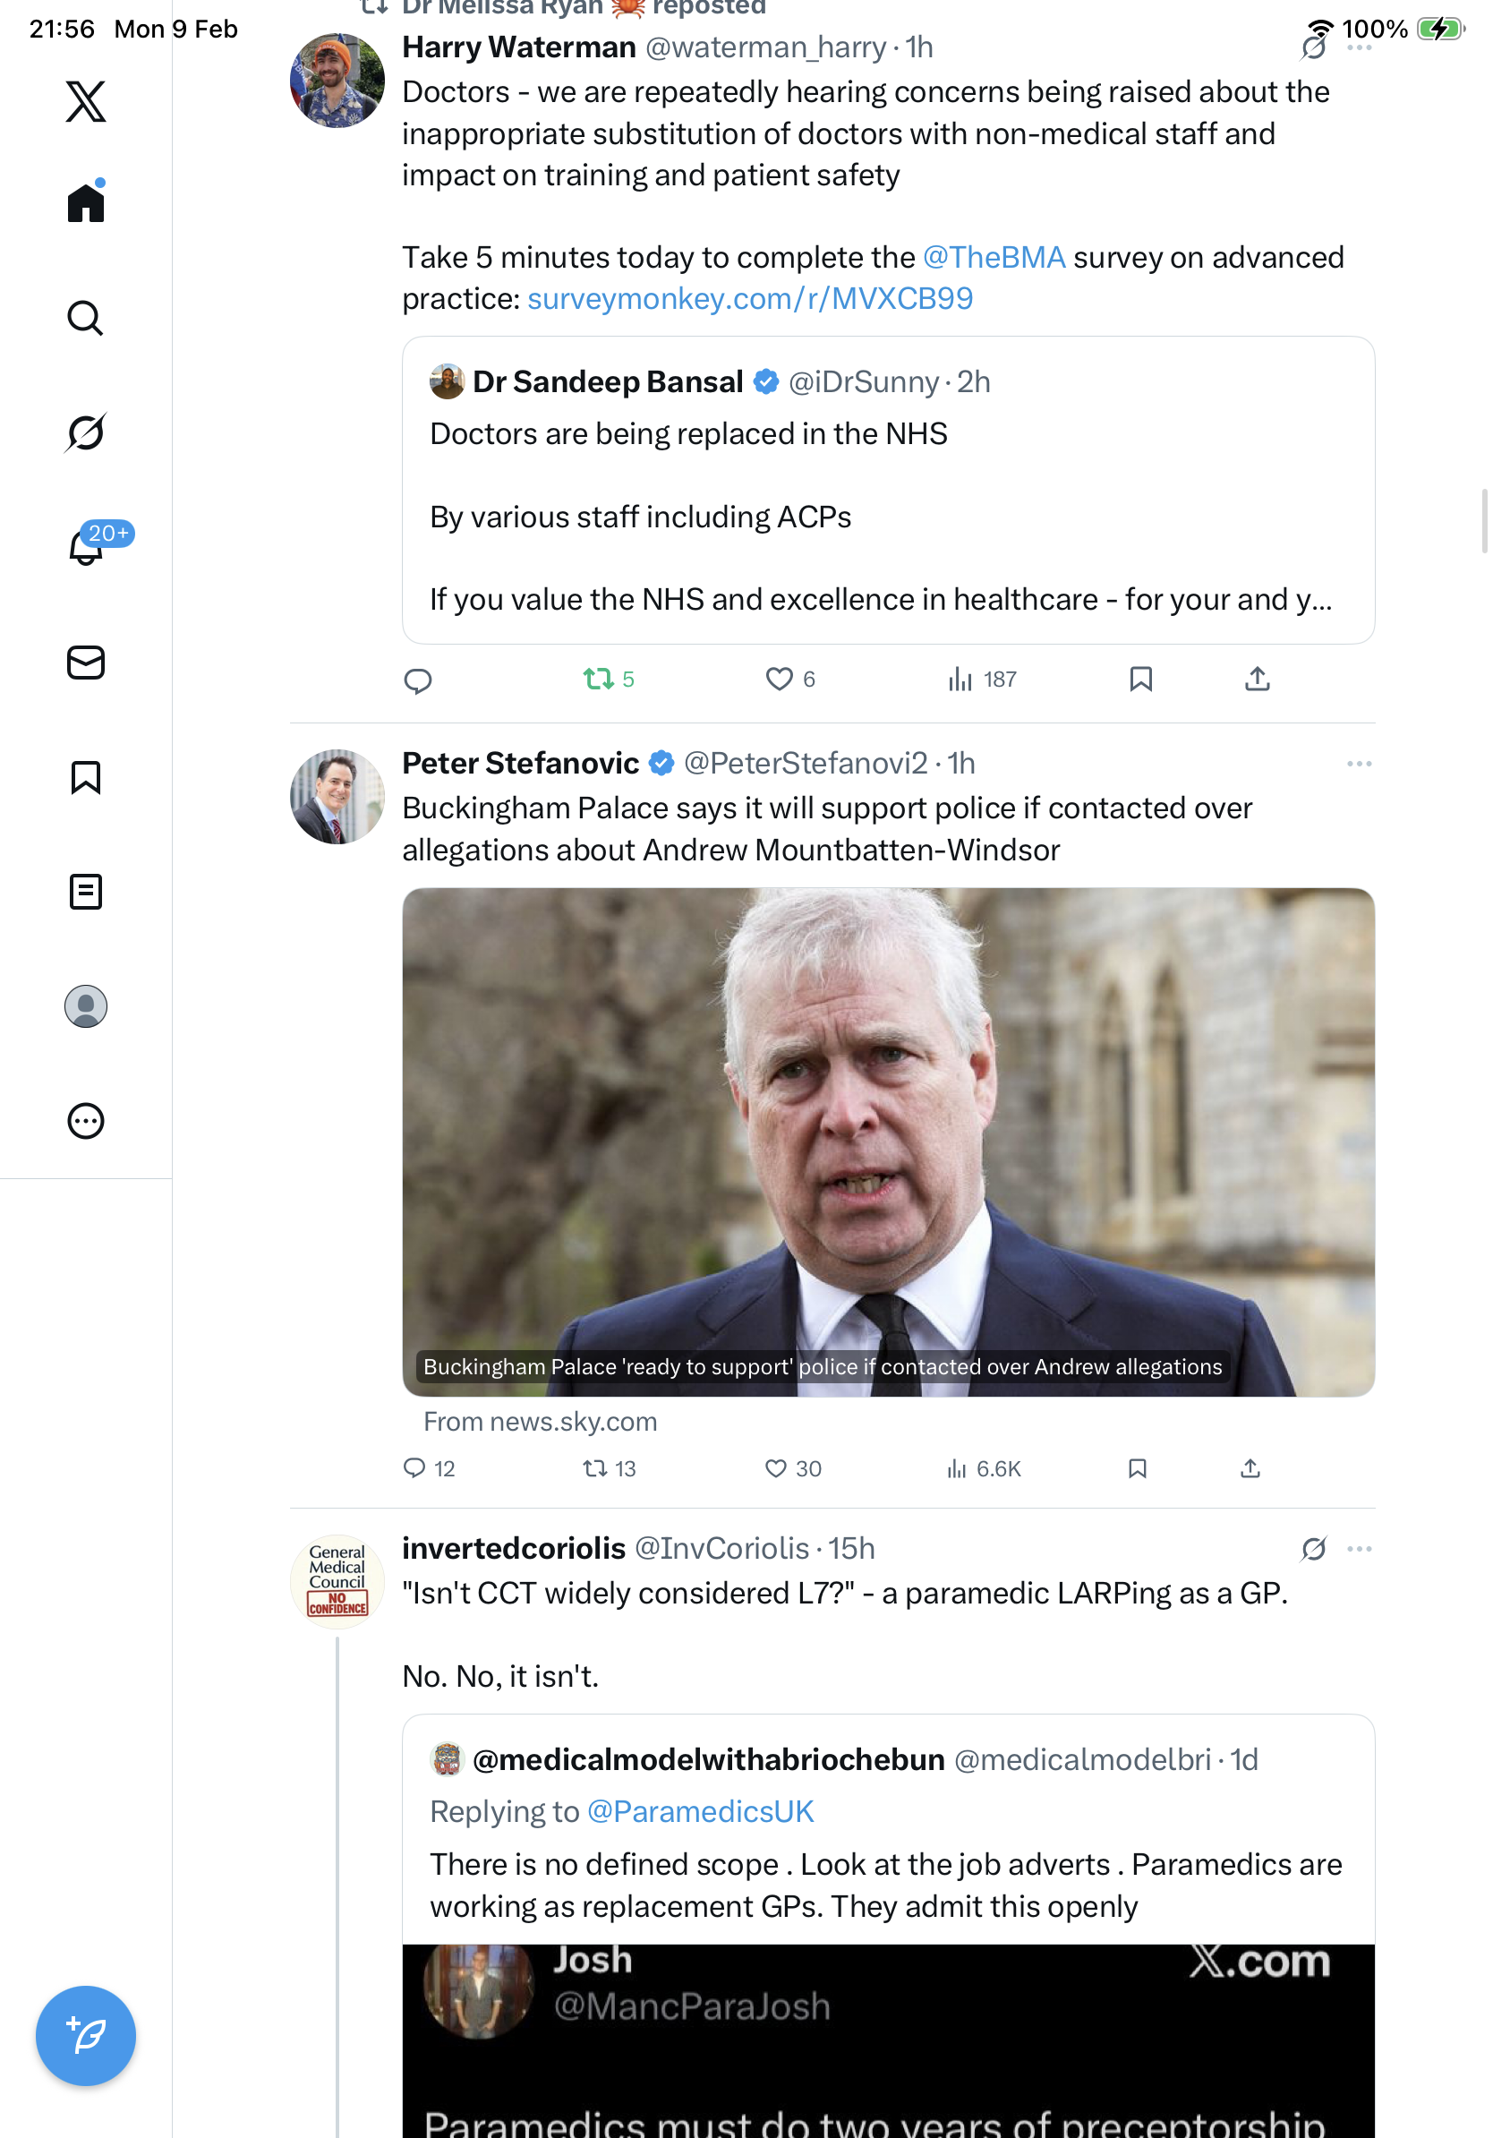Toggle like on Harry Waterman's post
Image resolution: width=1493 pixels, height=2138 pixels.
(779, 679)
